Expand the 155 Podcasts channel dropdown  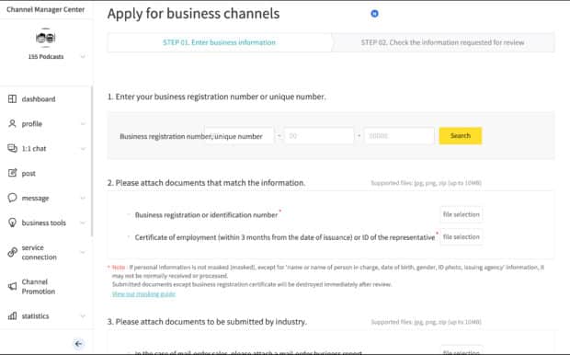[x=83, y=57]
